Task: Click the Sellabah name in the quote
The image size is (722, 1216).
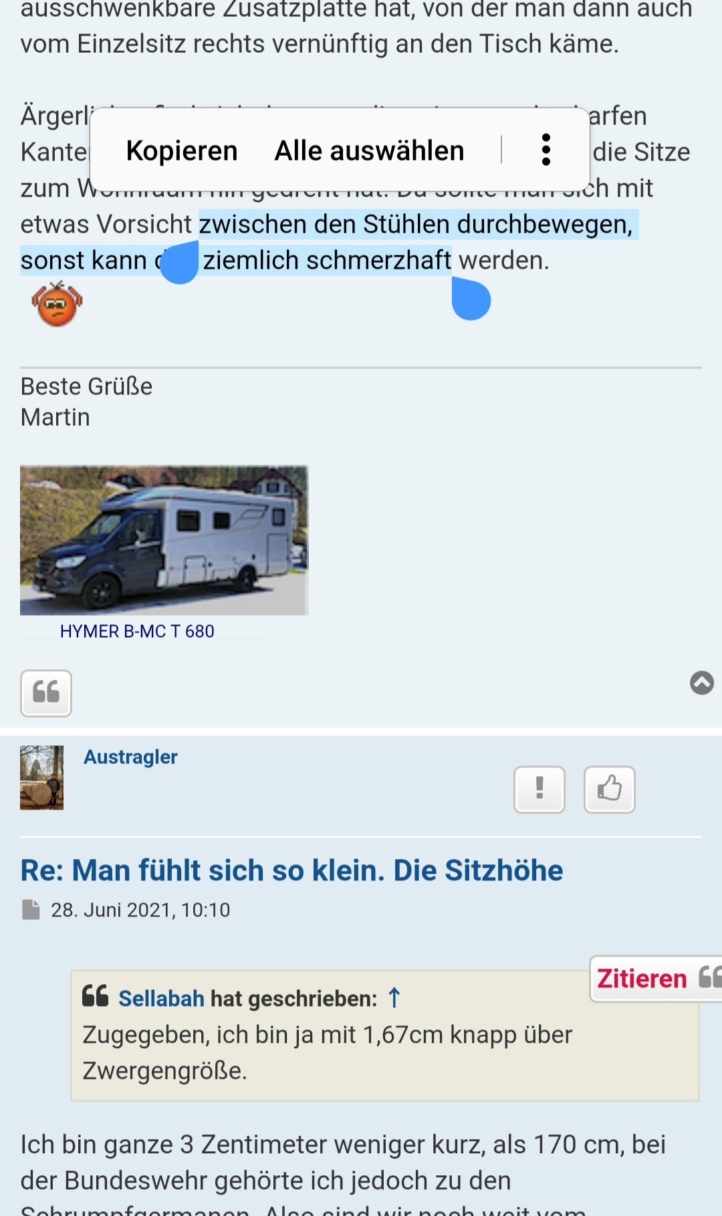Action: pos(161,998)
